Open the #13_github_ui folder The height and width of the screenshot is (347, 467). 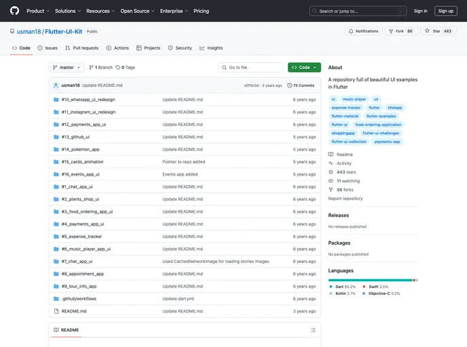75,137
